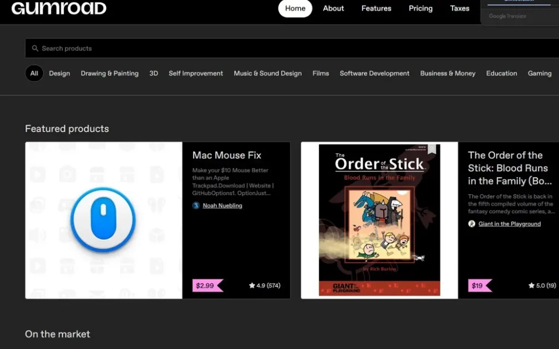Select the All category filter
This screenshot has height=349, width=559.
click(x=34, y=74)
